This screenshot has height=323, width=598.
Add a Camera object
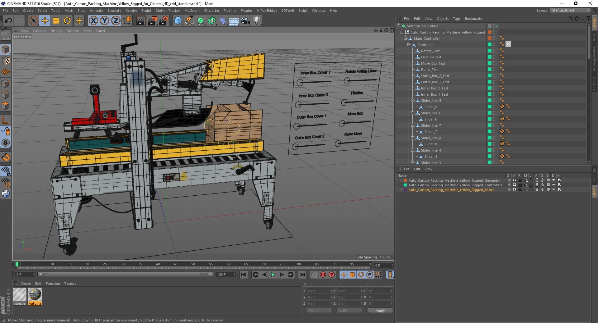point(245,21)
